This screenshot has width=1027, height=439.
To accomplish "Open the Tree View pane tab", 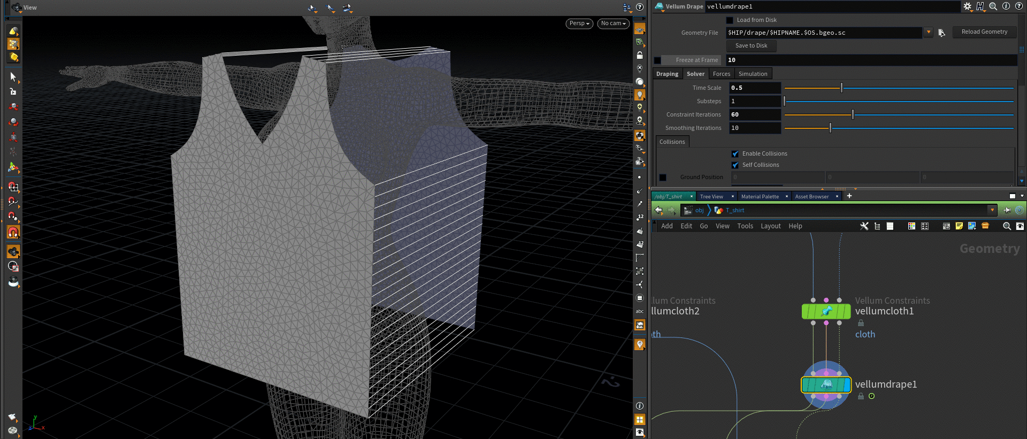I will (711, 197).
